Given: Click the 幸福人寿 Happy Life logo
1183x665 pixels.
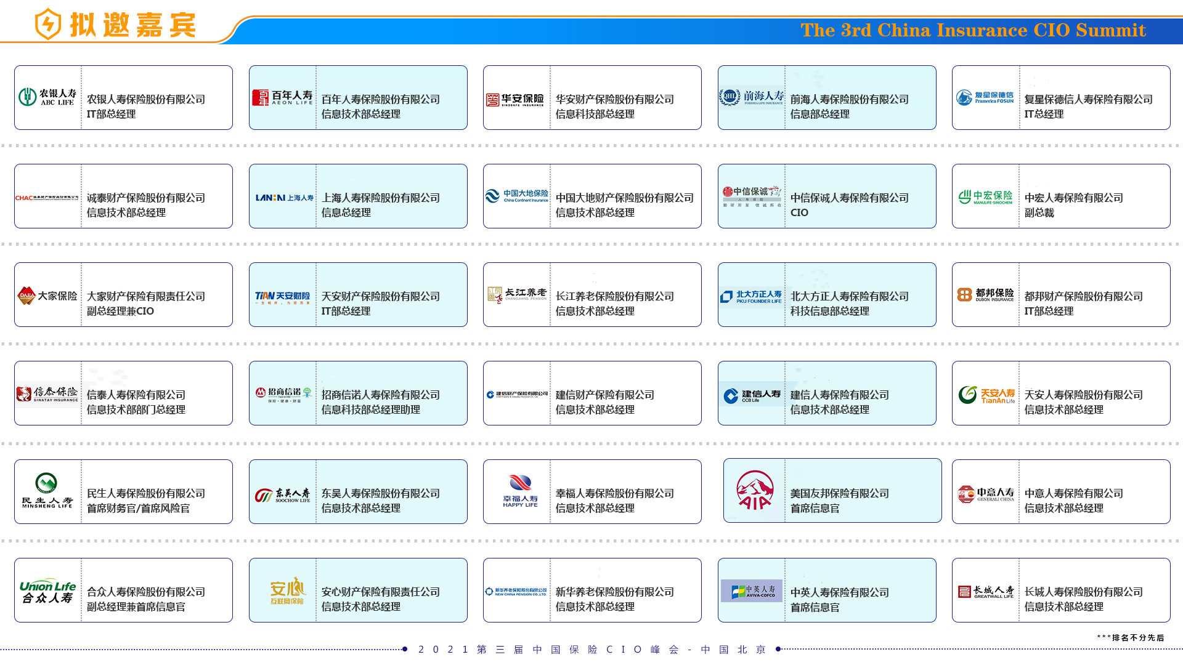Looking at the screenshot, I should (x=520, y=491).
